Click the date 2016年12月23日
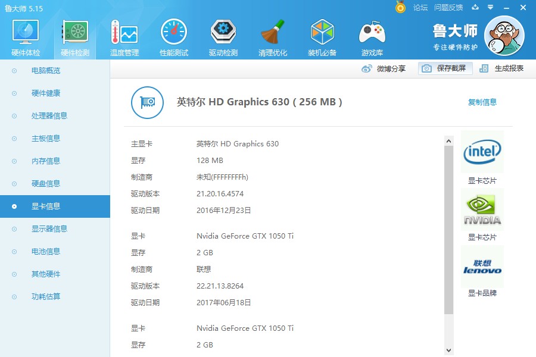Screen dimensions: 536x357 tap(223, 211)
